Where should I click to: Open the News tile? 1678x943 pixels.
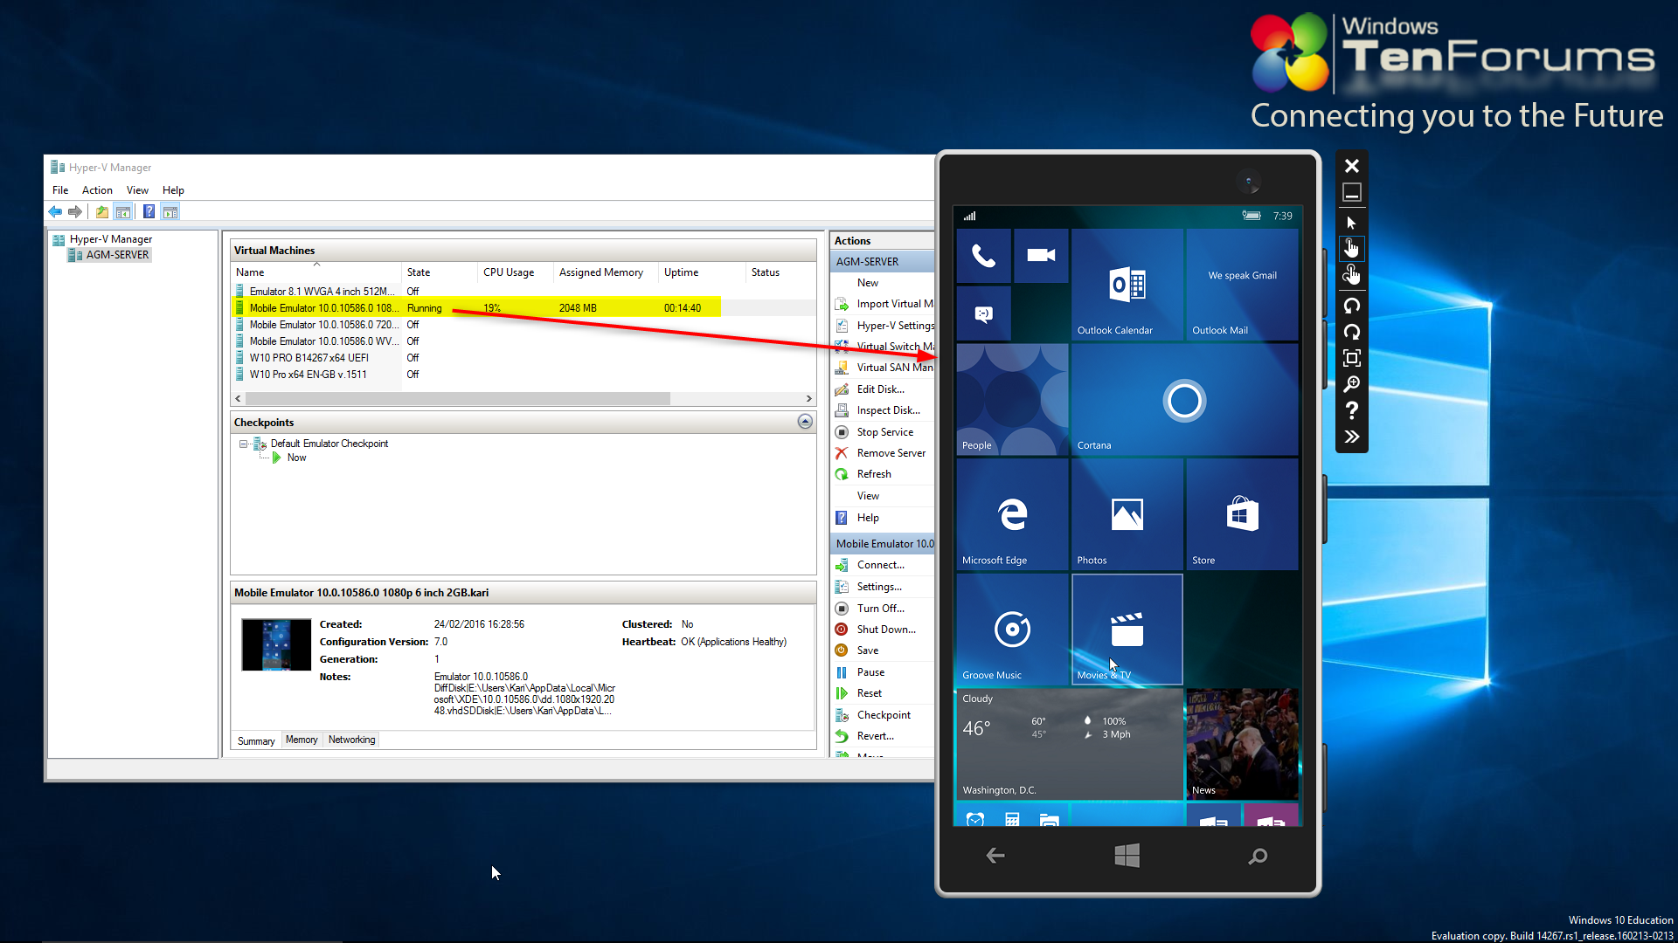pyautogui.click(x=1242, y=744)
